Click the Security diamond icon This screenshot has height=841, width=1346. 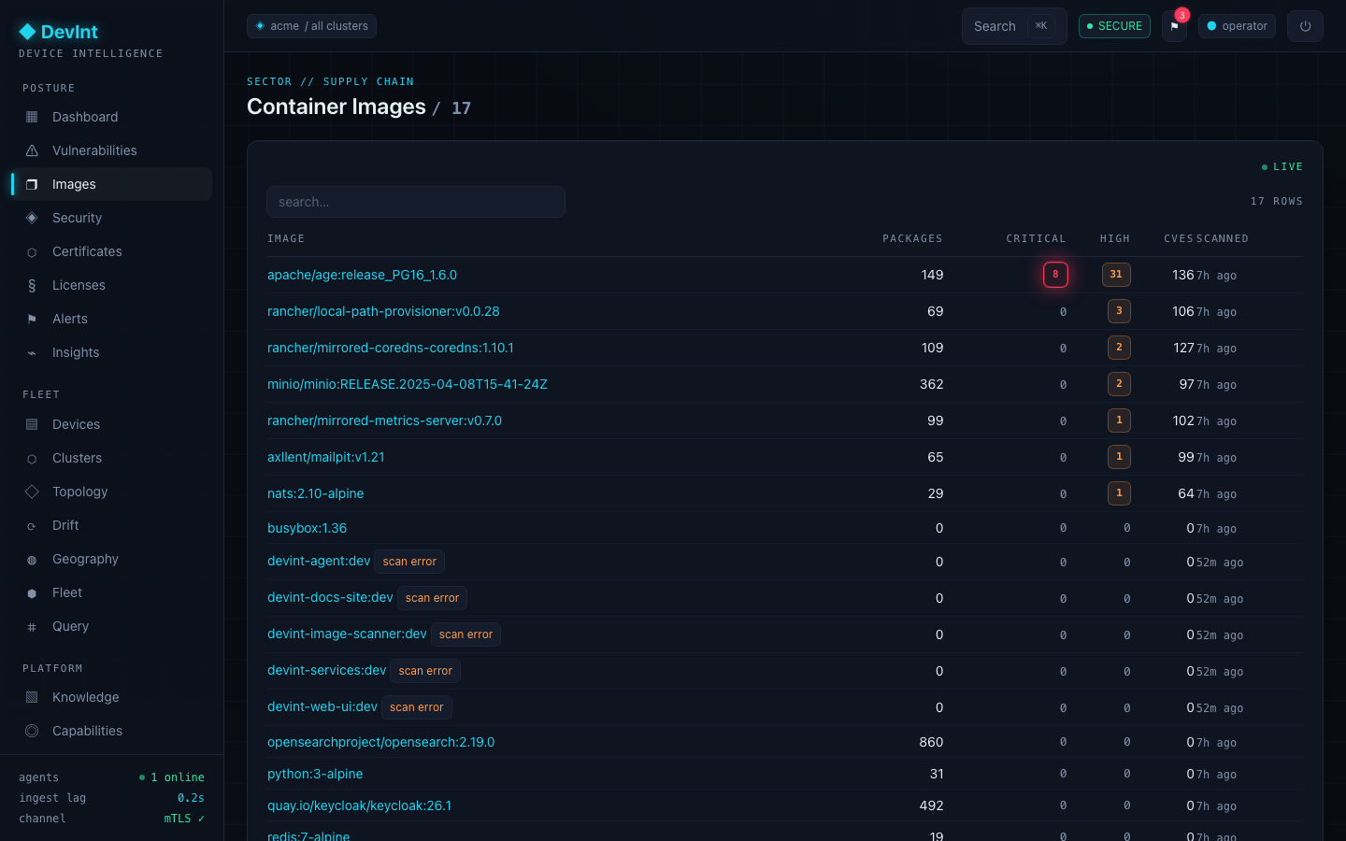(x=32, y=218)
